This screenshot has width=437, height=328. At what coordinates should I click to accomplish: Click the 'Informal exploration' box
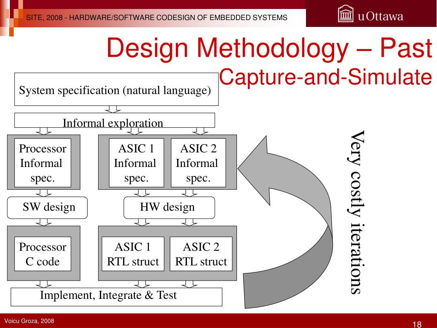click(x=114, y=120)
